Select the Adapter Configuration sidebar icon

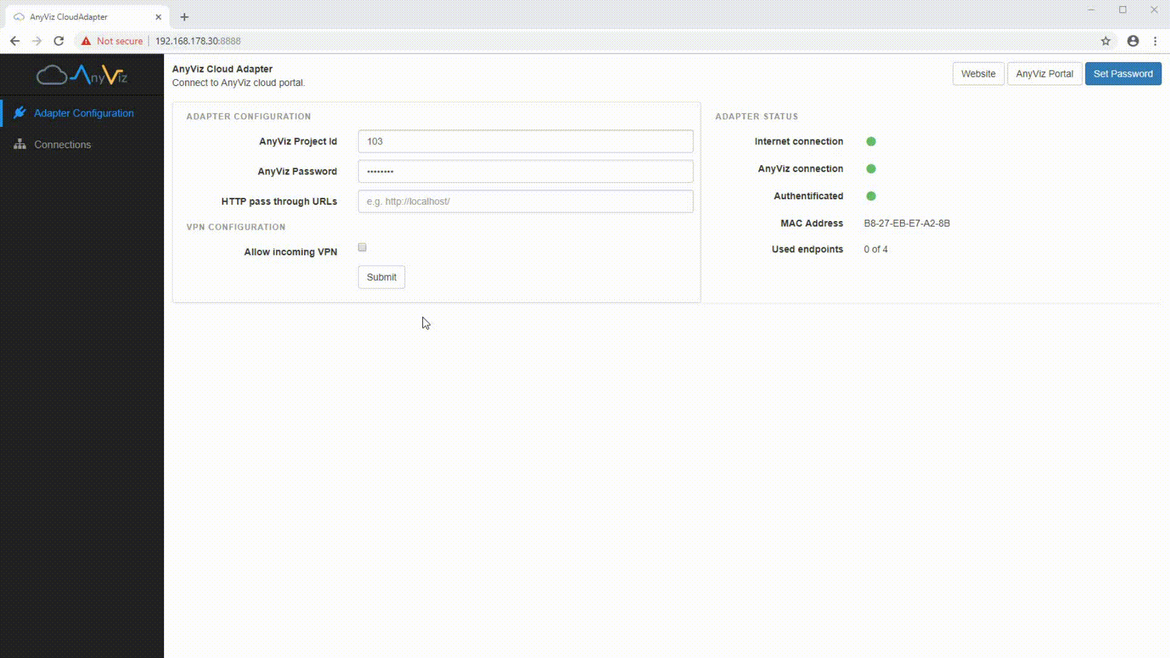click(x=19, y=113)
